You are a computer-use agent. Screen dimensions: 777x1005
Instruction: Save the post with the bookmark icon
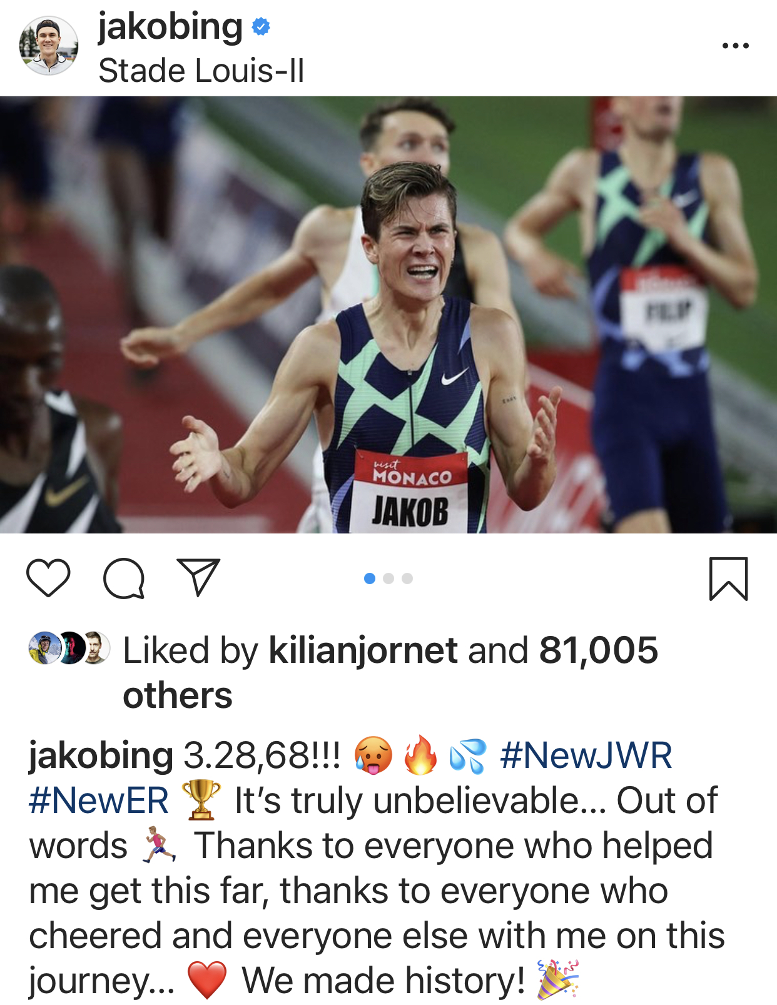728,578
